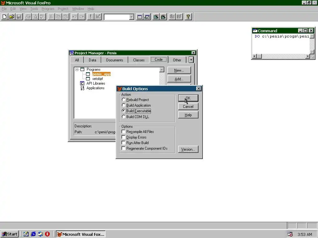Click the Paste clipboard toolbar icon
The width and height of the screenshot is (318, 238).
(x=66, y=17)
